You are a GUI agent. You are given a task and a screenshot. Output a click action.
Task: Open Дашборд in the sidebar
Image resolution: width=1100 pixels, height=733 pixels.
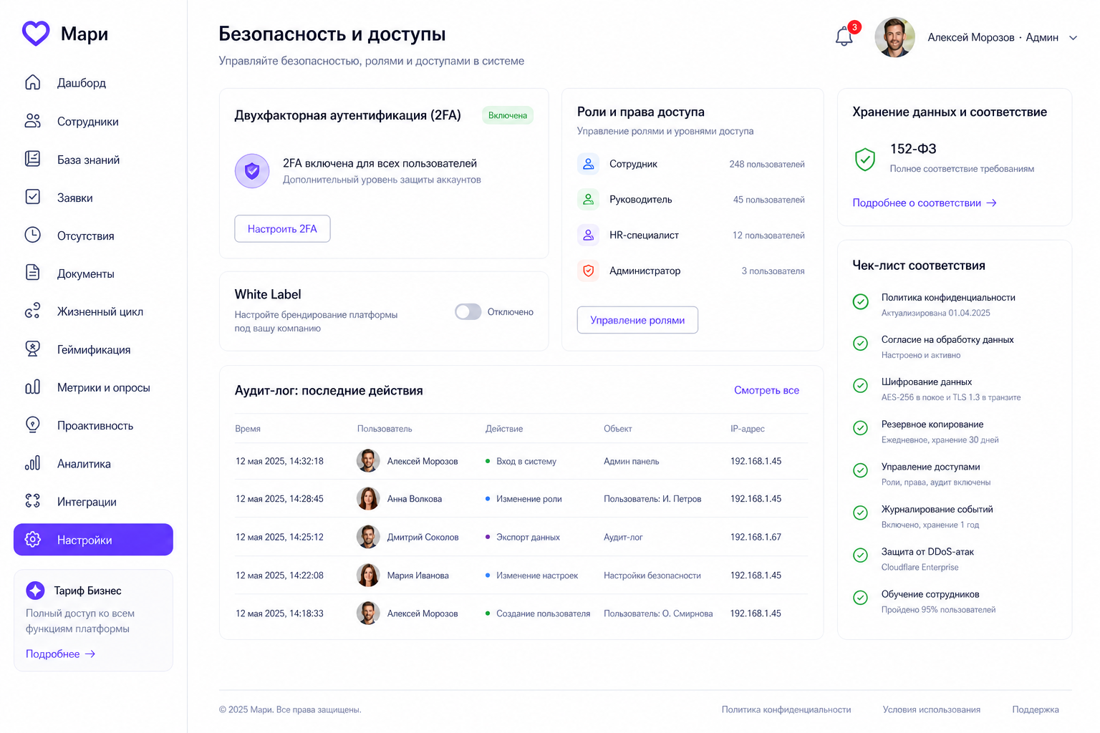click(x=93, y=83)
